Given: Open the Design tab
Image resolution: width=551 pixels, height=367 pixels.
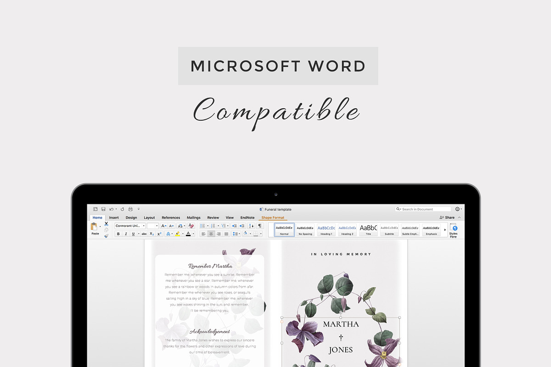Looking at the screenshot, I should 131,217.
